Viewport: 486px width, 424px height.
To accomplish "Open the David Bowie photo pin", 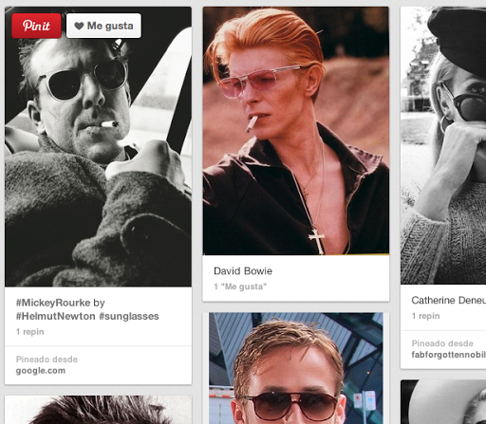I will (x=296, y=131).
